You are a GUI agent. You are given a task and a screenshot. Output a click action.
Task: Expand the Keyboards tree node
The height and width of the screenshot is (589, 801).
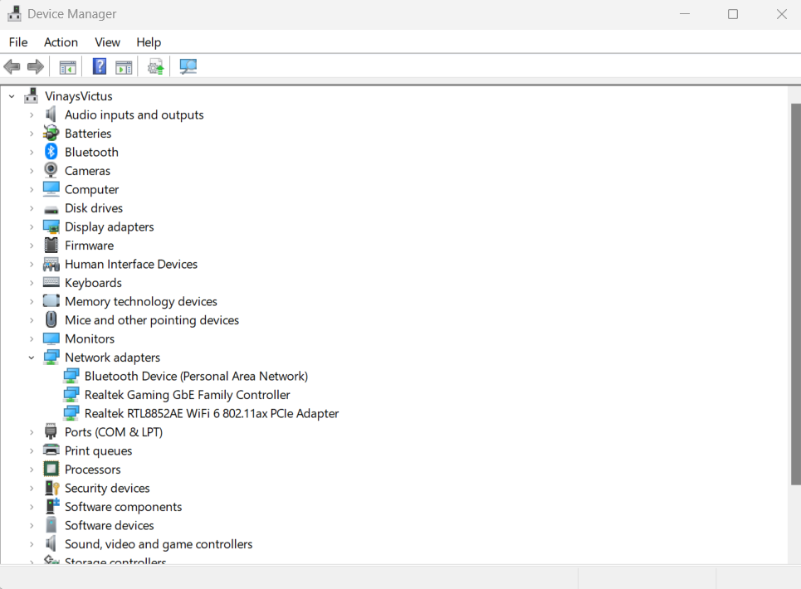click(x=32, y=282)
